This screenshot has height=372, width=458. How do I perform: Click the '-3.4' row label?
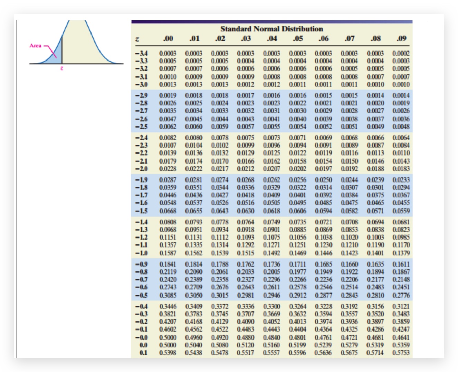(141, 54)
